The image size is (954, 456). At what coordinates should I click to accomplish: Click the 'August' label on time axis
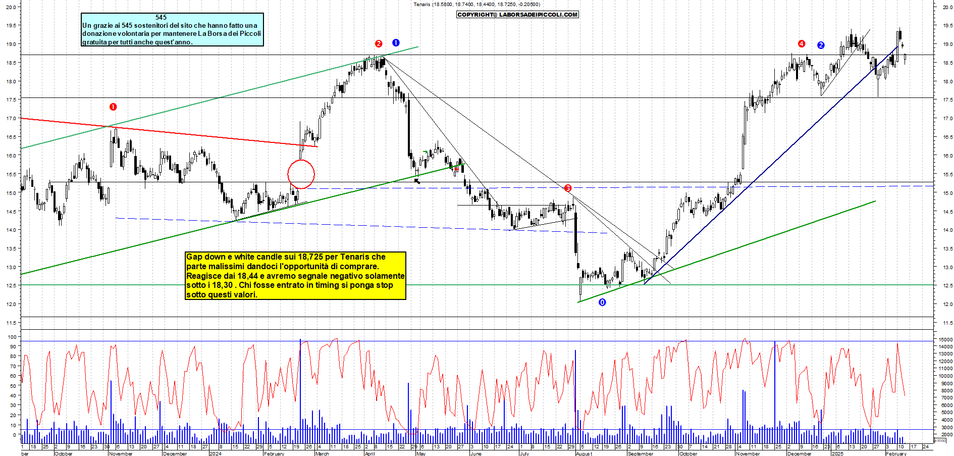pyautogui.click(x=584, y=453)
